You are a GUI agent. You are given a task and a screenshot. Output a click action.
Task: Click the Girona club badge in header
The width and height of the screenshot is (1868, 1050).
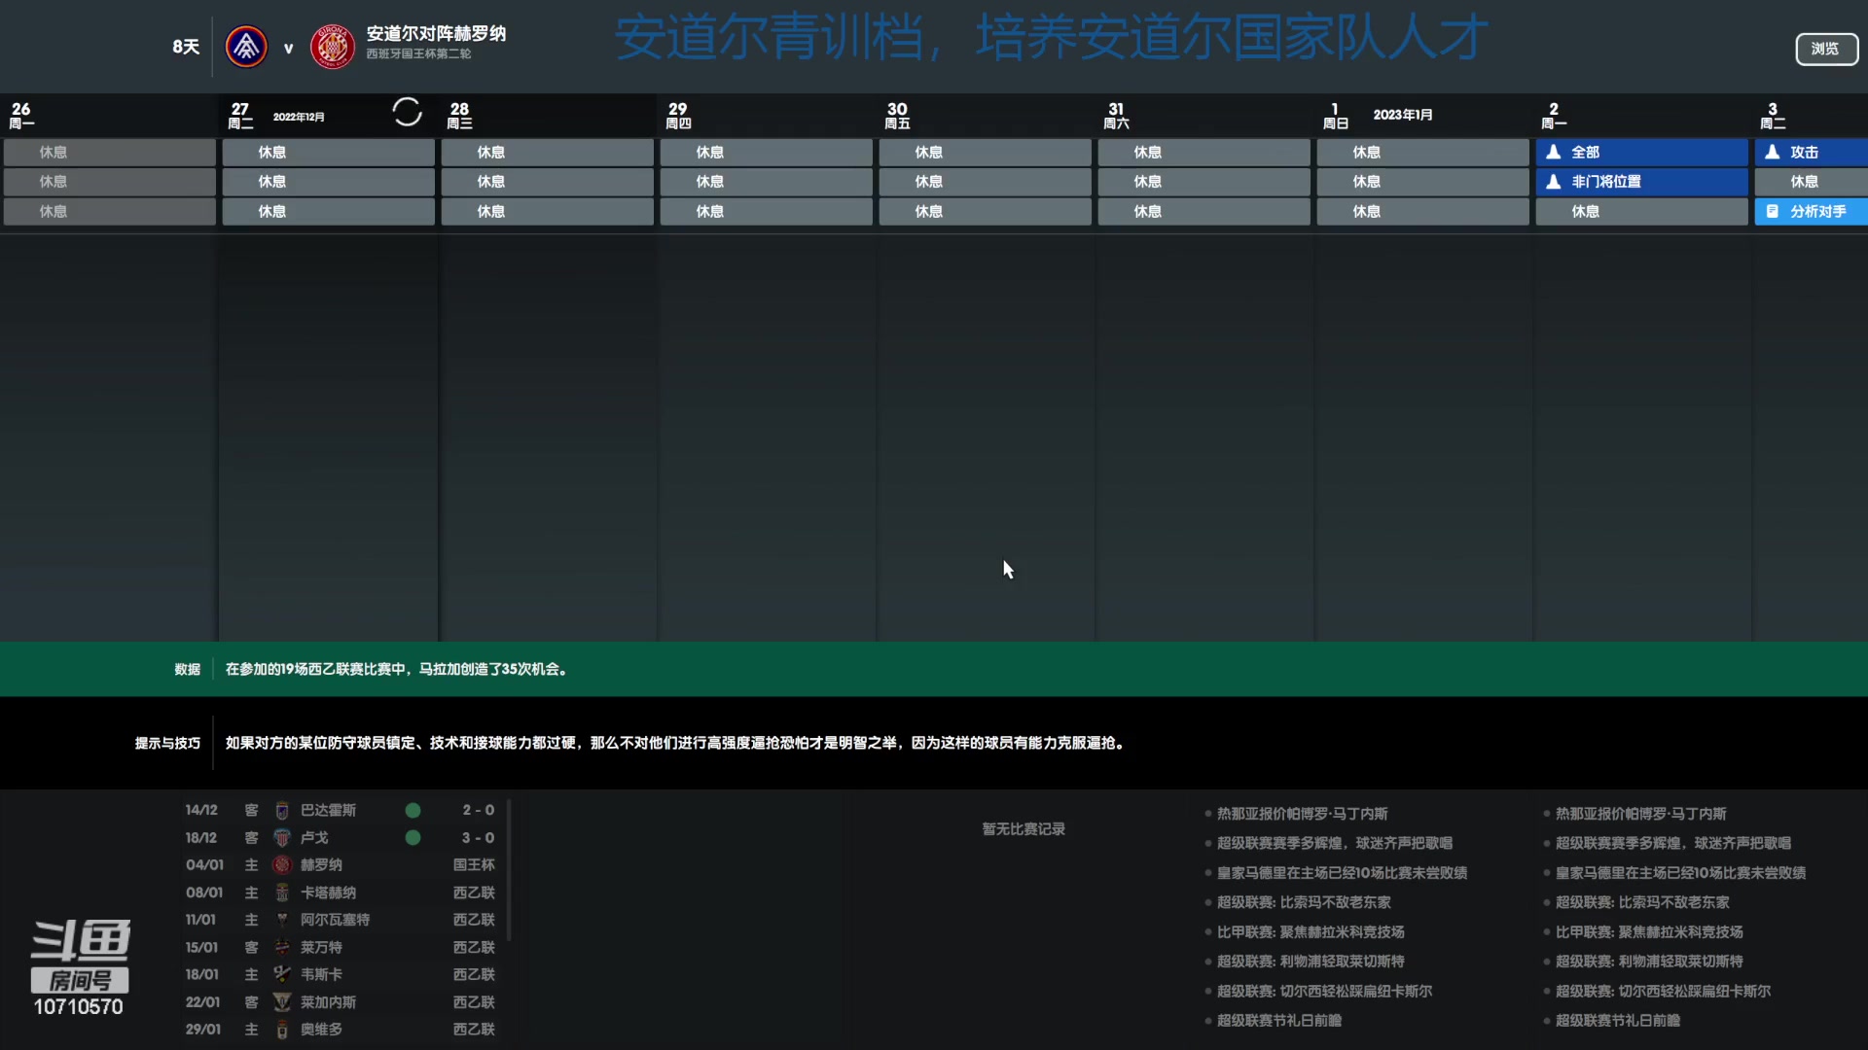coord(332,47)
